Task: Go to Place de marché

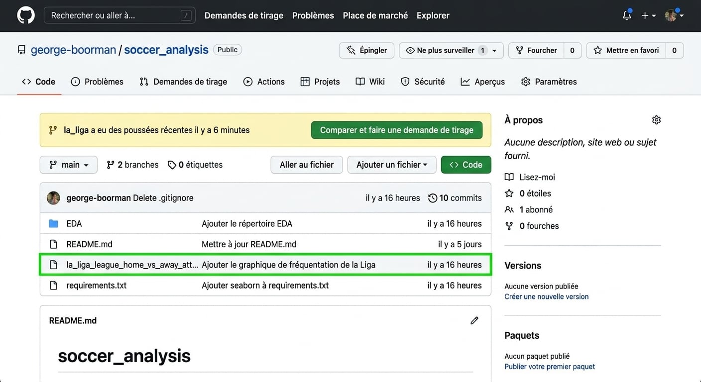Action: coord(375,15)
